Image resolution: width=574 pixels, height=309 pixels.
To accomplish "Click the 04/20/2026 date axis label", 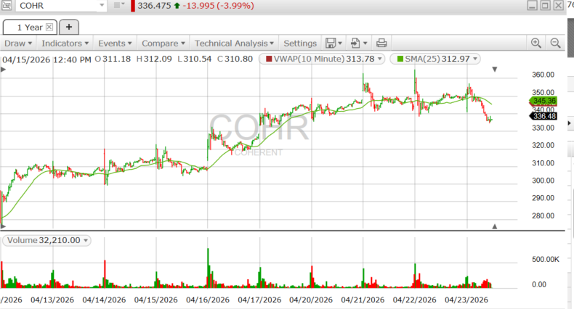I will (x=311, y=300).
